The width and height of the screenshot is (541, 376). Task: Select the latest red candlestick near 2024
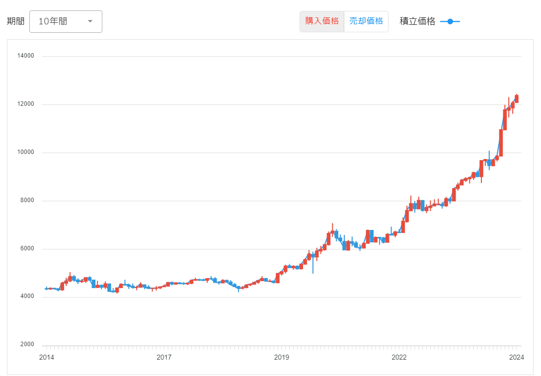(x=517, y=99)
